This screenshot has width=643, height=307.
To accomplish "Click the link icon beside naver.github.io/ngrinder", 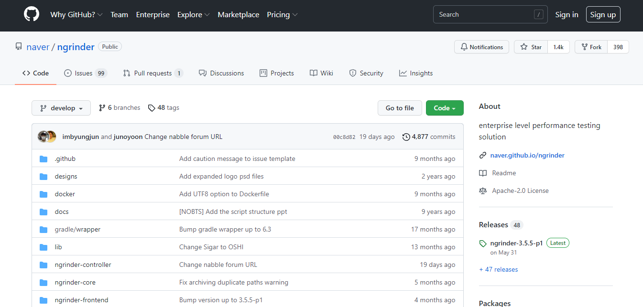I will point(483,155).
